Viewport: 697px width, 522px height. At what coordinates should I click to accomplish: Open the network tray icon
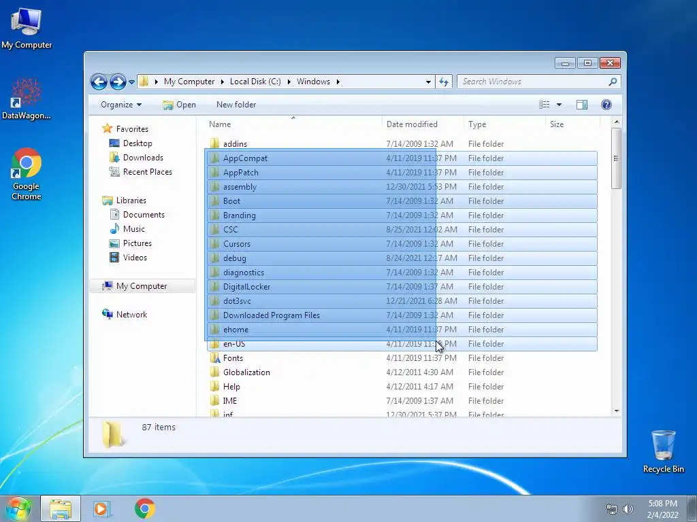(x=612, y=509)
